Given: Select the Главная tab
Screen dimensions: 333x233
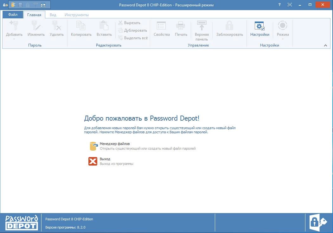Looking at the screenshot, I should coord(34,15).
